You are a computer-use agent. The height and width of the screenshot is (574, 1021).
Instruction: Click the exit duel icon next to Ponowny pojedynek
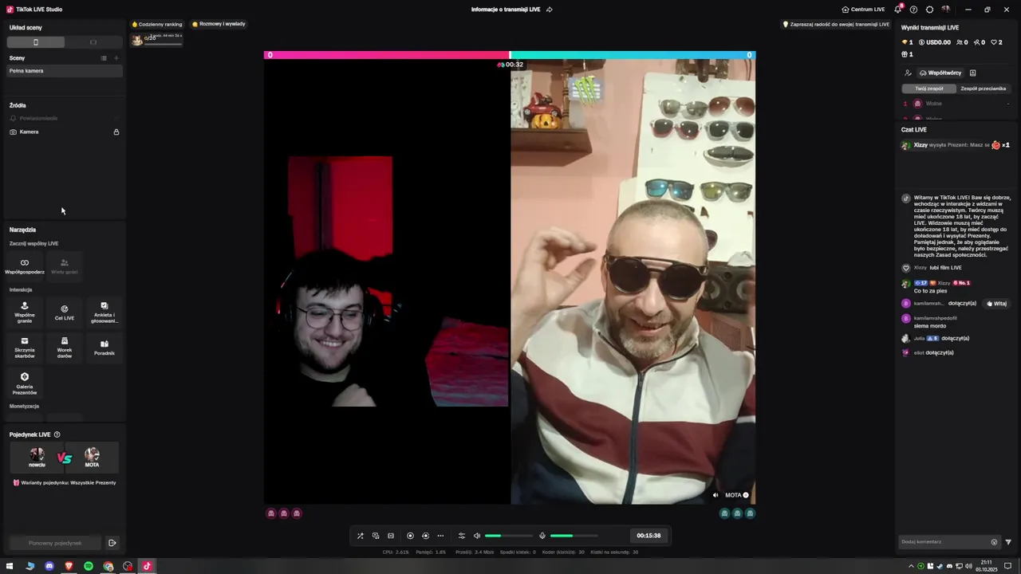tap(112, 543)
